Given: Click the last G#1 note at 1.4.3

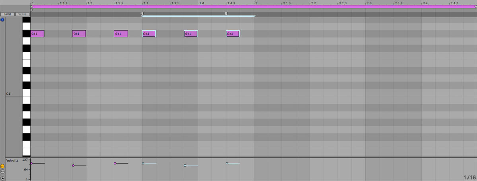Looking at the screenshot, I should [x=233, y=34].
